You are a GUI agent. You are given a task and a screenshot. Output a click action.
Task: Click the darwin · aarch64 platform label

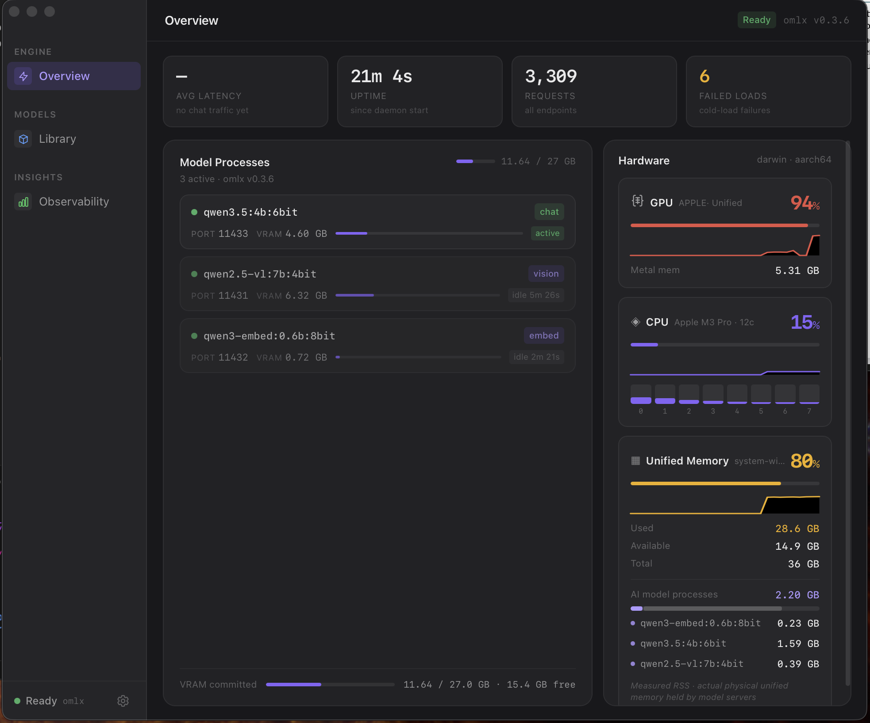pos(794,160)
